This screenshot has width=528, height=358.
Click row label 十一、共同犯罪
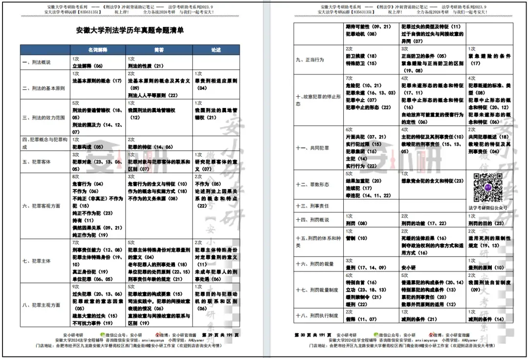point(312,148)
